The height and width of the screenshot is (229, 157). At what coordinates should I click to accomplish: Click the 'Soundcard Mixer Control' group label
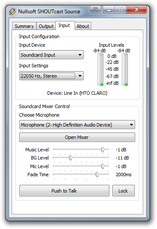(x=45, y=106)
